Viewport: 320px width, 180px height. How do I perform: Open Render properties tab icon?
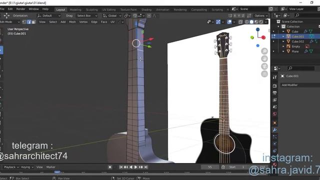[274, 86]
